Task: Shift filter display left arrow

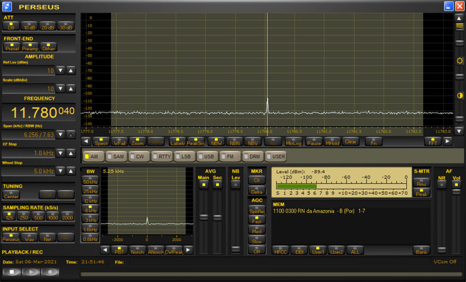Action: [x=105, y=250]
